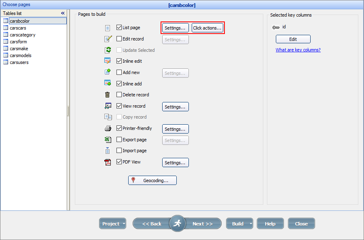364x240 pixels.
Task: Open Click actions for List page
Action: [x=207, y=28]
